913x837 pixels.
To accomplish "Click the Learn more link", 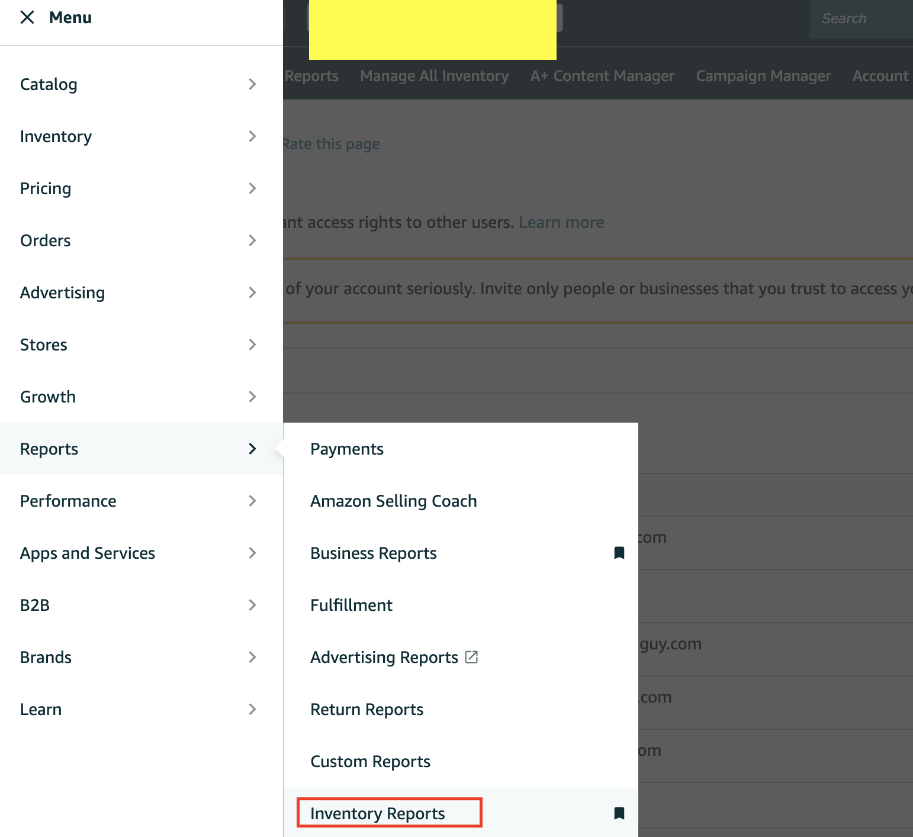I will click(x=561, y=223).
